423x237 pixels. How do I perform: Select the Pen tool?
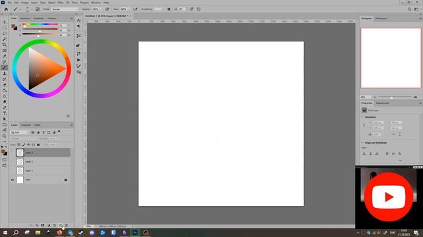click(x=5, y=108)
